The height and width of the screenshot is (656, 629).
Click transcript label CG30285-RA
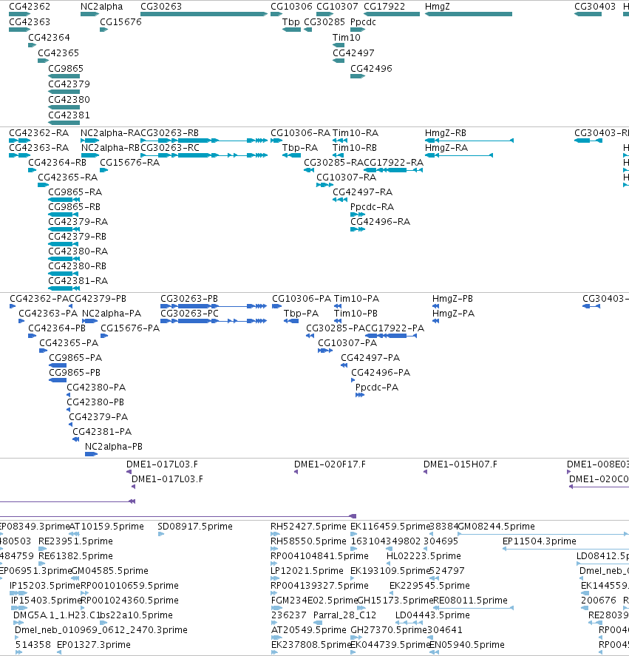click(x=334, y=162)
